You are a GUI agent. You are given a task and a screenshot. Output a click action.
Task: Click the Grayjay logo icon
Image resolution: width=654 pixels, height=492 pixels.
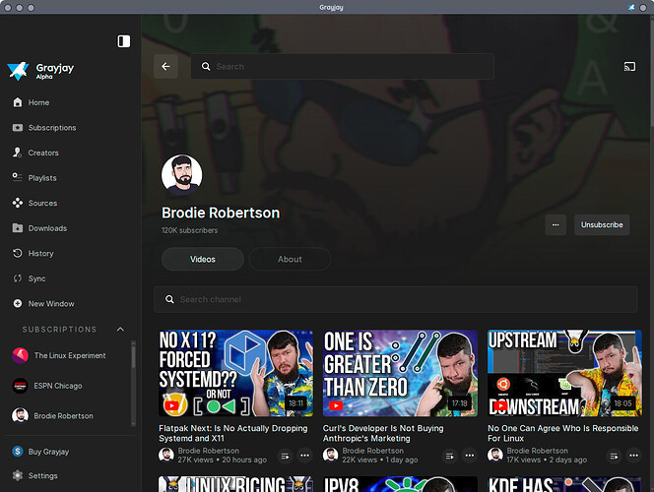point(19,71)
